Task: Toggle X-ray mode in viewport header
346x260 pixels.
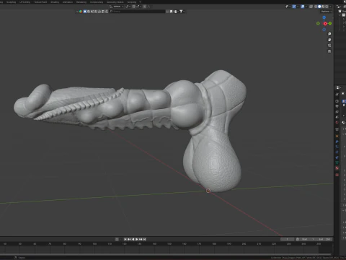Action: coord(311,6)
